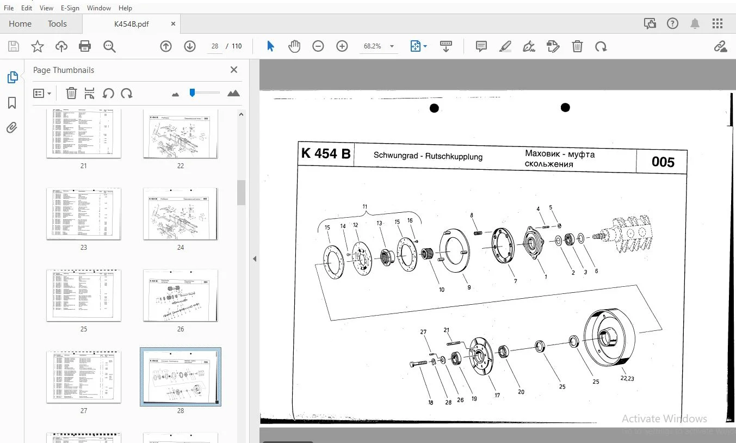Reduce thumbnail size with small mountain icon
The image size is (736, 443).
click(x=175, y=94)
